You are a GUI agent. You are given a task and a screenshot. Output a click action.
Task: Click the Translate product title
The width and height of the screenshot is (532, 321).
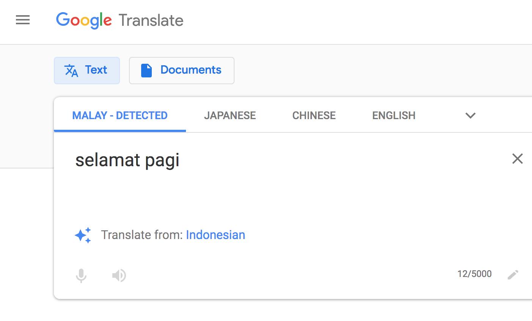point(151,20)
